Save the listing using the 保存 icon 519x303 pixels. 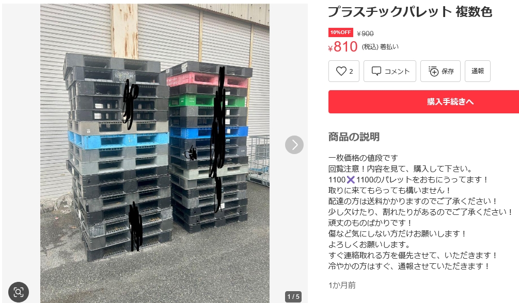(433, 71)
